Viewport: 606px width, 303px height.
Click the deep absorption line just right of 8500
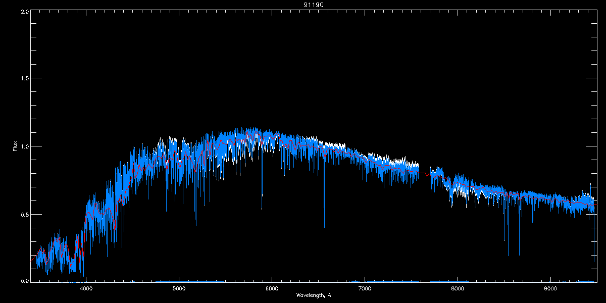pos(508,255)
